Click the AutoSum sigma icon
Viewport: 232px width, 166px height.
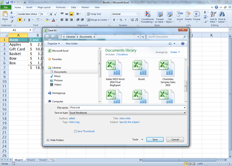point(205,12)
